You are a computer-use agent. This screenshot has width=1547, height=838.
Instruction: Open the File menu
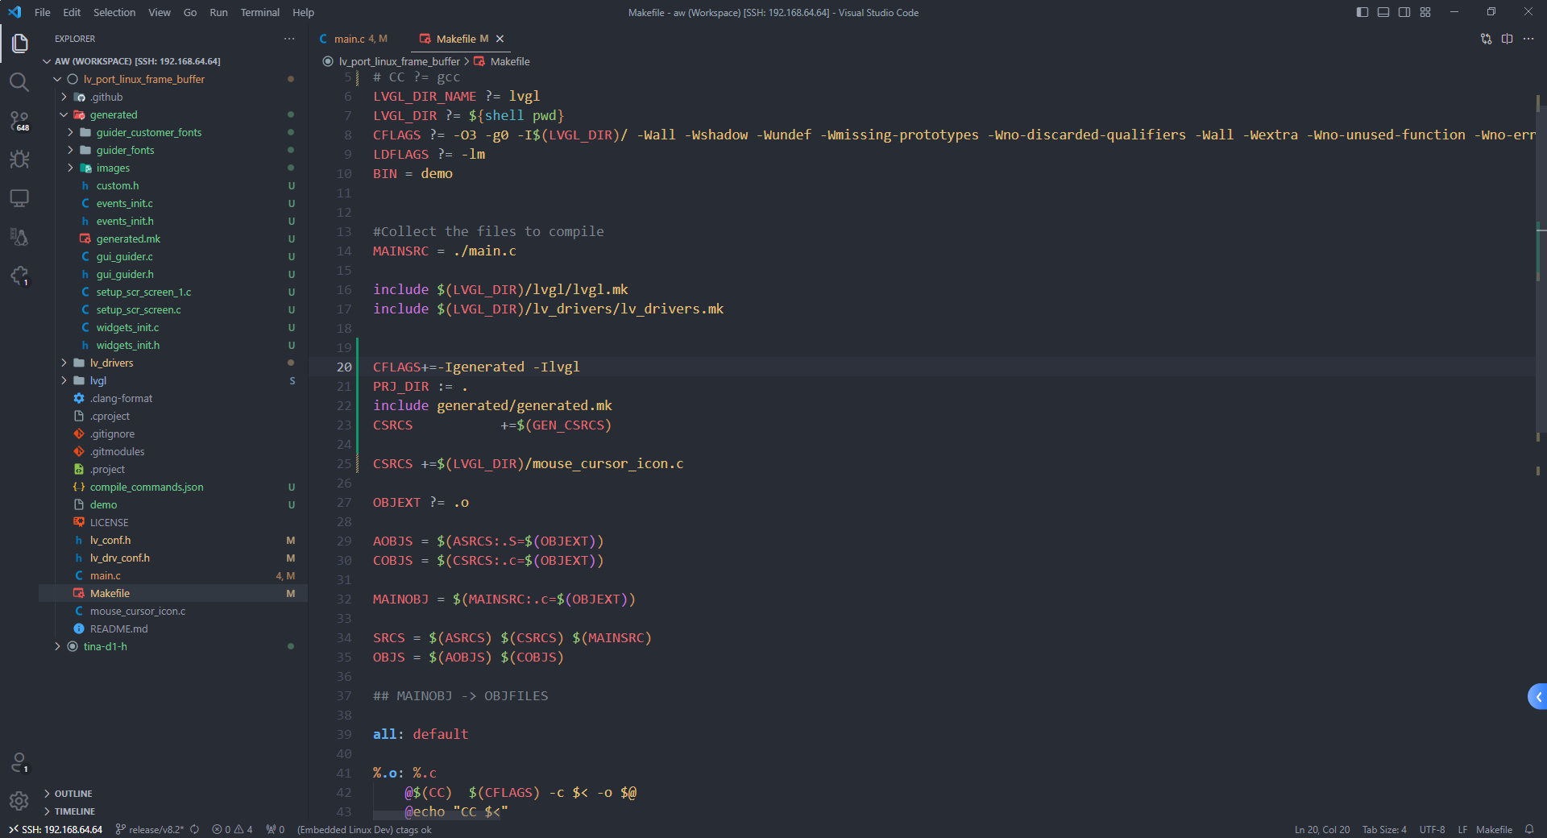(x=43, y=12)
